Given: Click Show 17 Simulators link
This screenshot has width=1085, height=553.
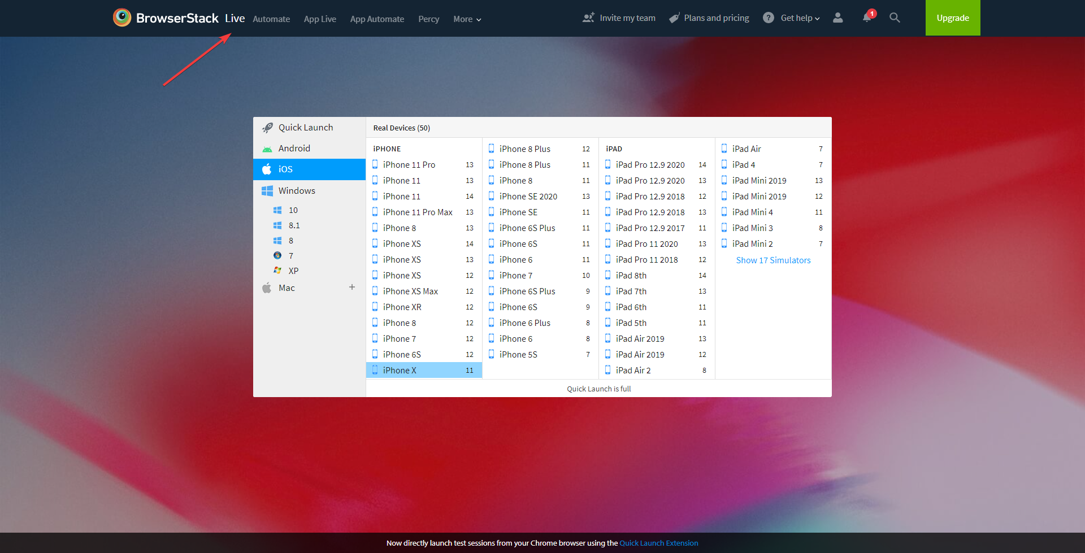Looking at the screenshot, I should click(x=773, y=260).
